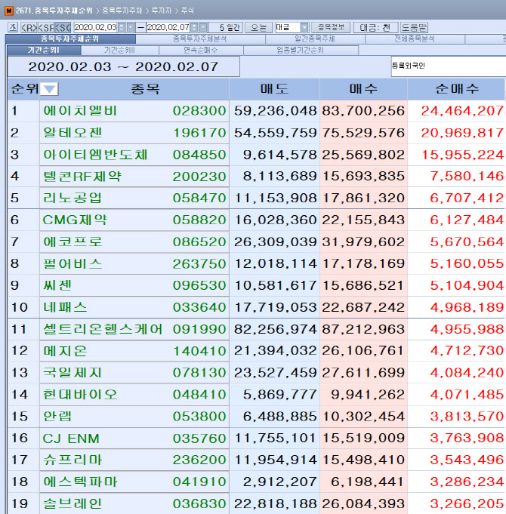Click the 매수 column header
Viewport: 506px width, 514px height.
point(363,89)
